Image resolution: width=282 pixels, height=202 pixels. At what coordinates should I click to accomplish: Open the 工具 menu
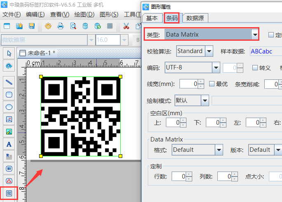(133, 14)
